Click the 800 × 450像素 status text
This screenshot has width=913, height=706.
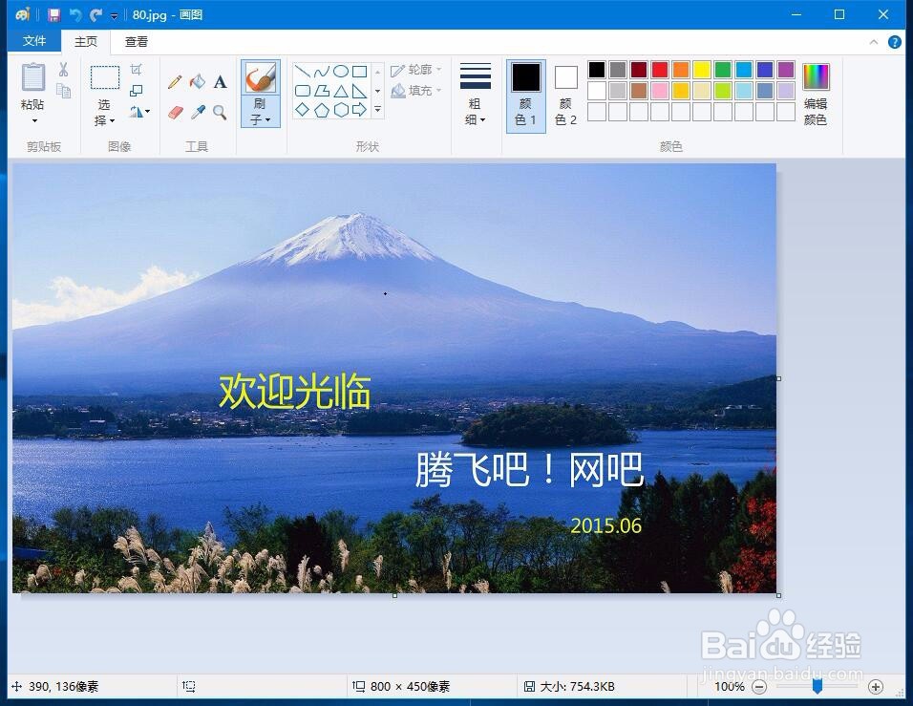click(410, 687)
